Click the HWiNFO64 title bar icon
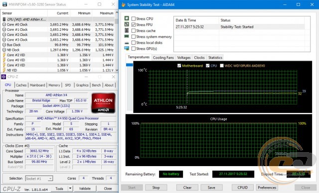This screenshot has width=319, height=193. 4,4
